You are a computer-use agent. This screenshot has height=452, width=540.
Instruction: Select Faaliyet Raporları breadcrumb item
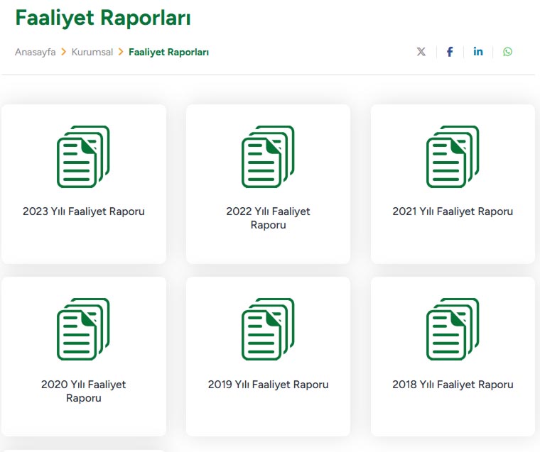click(x=168, y=52)
